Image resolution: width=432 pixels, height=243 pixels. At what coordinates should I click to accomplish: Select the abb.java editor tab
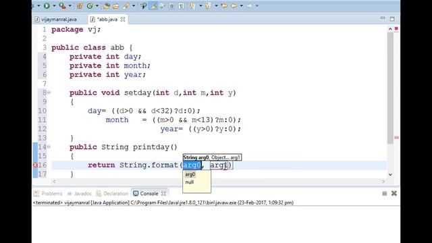(107, 20)
